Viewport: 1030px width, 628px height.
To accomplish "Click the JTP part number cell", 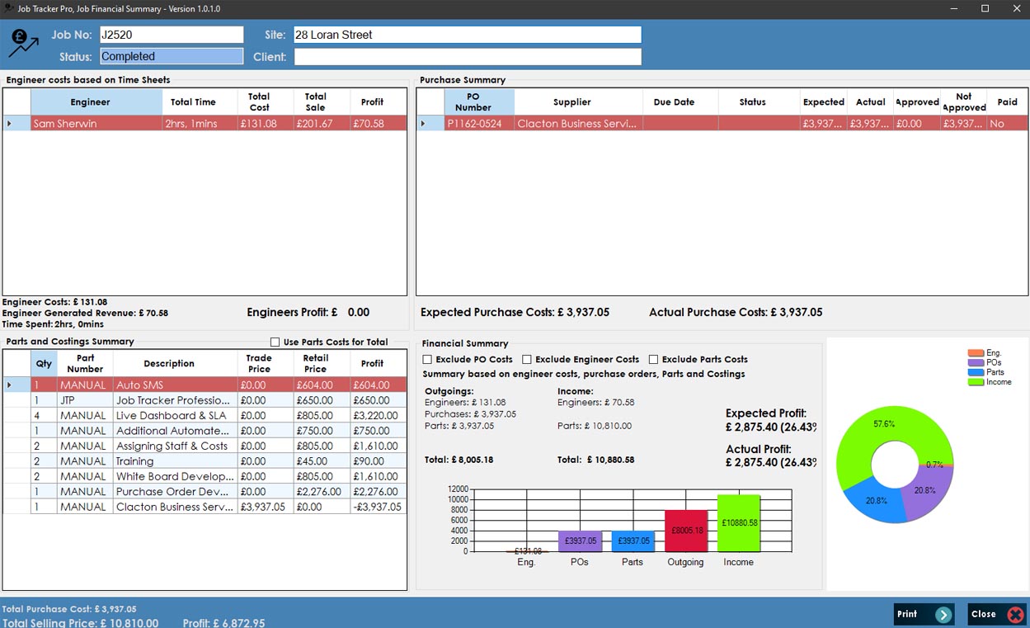I will [x=85, y=400].
